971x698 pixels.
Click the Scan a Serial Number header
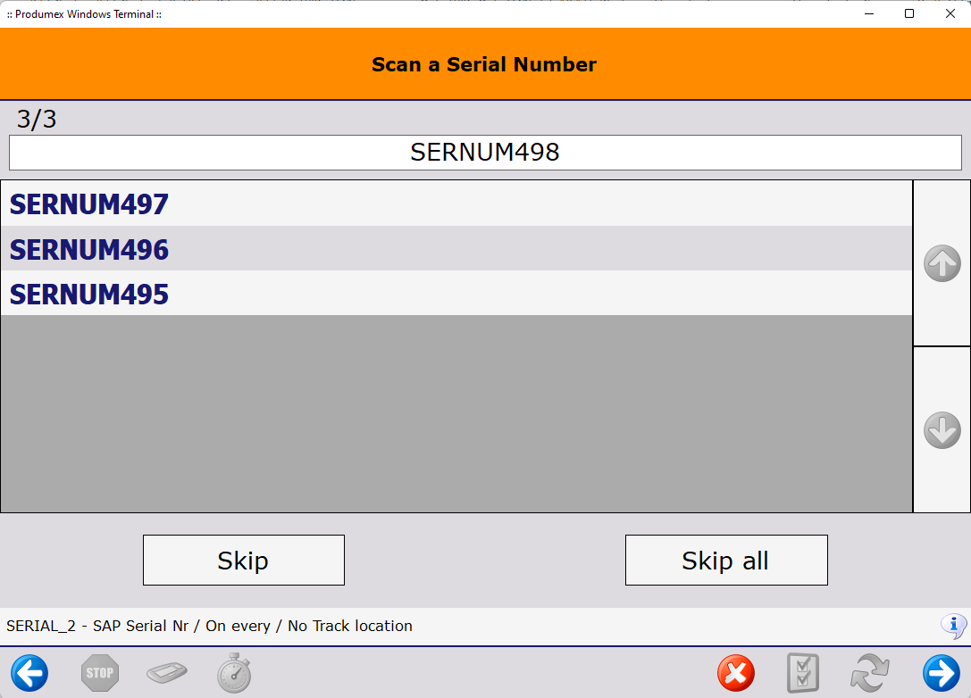coord(484,64)
